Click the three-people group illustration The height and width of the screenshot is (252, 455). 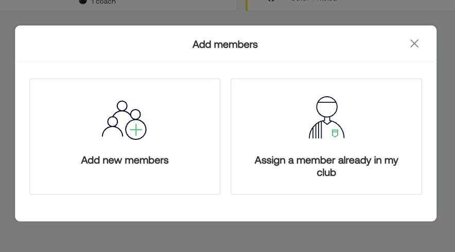(x=124, y=120)
